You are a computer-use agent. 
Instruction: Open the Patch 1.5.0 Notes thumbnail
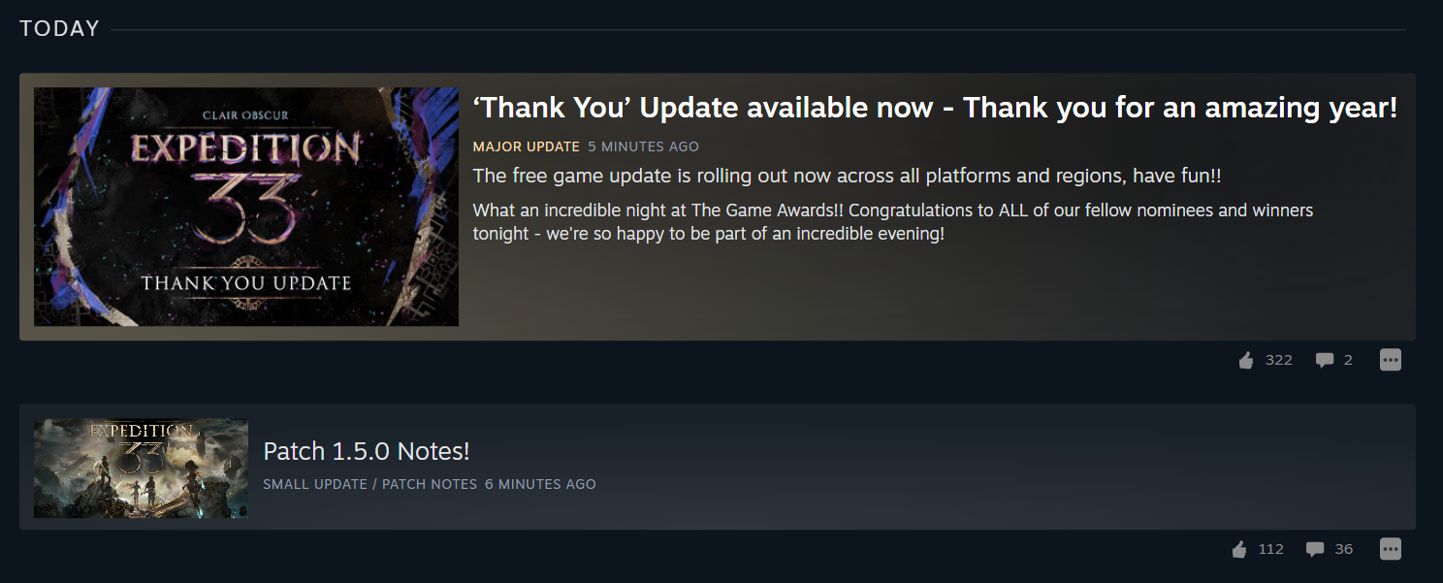[x=141, y=468]
